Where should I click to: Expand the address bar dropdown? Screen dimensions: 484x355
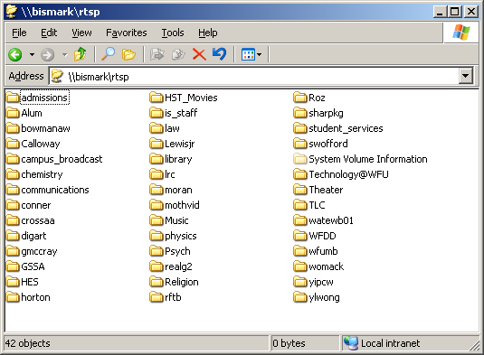point(466,76)
